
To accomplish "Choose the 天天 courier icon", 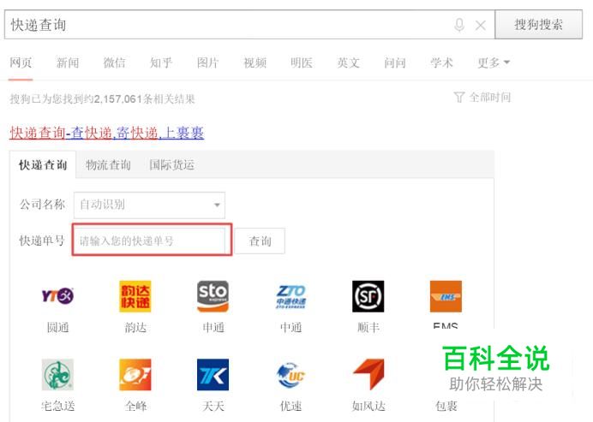I will pos(213,374).
